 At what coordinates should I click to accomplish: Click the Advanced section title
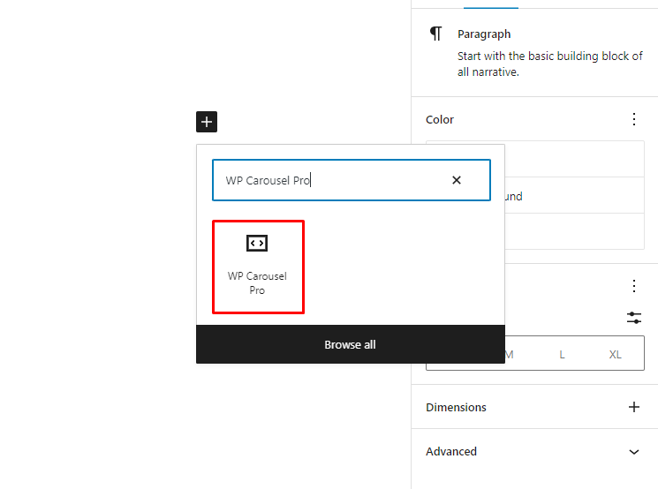coord(451,451)
